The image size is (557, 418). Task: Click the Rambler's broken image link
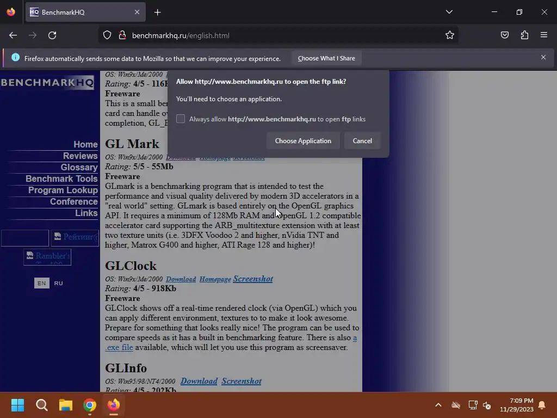(47, 257)
